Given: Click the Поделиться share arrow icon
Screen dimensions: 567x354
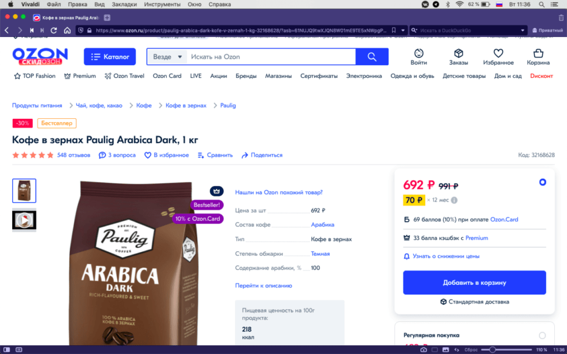Looking at the screenshot, I should [245, 155].
